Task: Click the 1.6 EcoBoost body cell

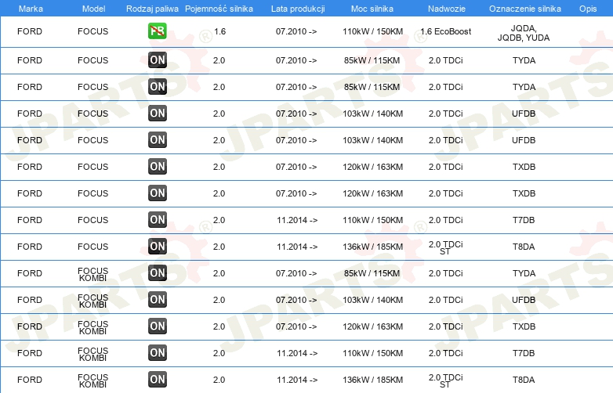Action: click(446, 31)
